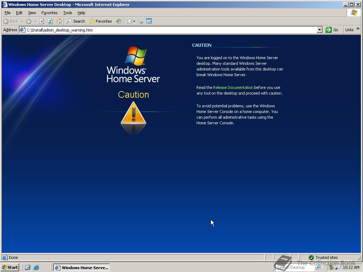Screen dimensions: 363x272
Task: Launch Internet Explorer from Quick Launch
Action: point(36,267)
